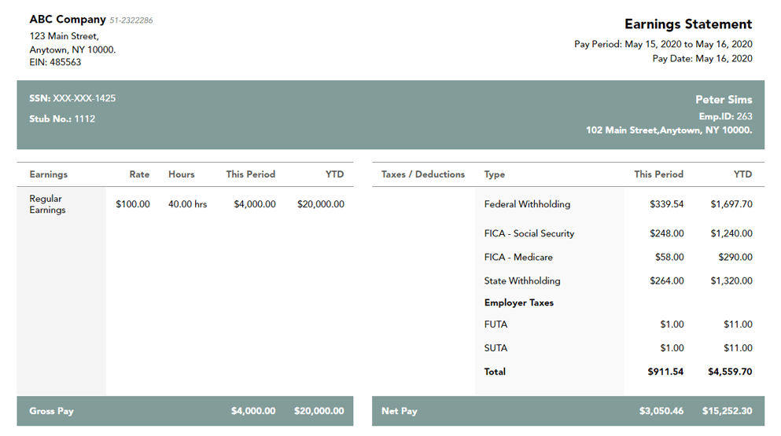Click the Employer Taxes subheading
This screenshot has height=436, width=781.
[518, 302]
